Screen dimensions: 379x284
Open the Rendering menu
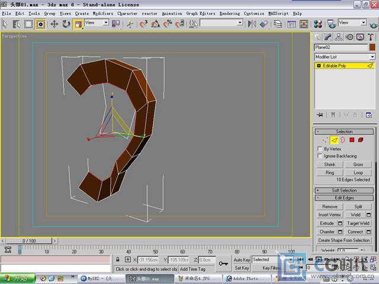pyautogui.click(x=230, y=14)
